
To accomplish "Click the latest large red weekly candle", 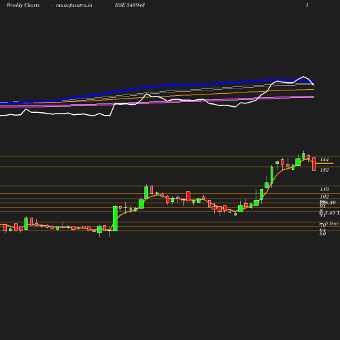I will click(314, 164).
